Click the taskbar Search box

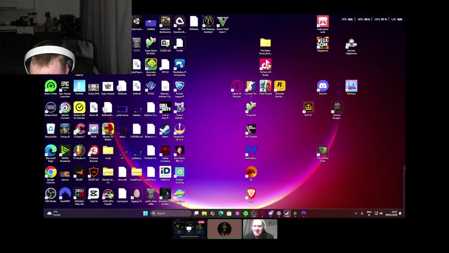click(171, 213)
